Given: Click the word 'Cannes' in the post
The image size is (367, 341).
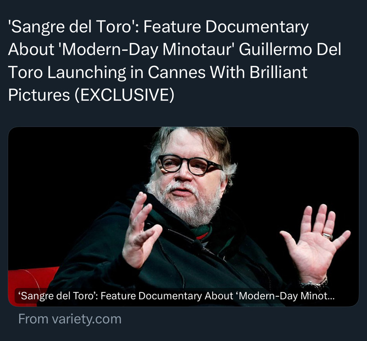Looking at the screenshot, I should (x=176, y=72).
